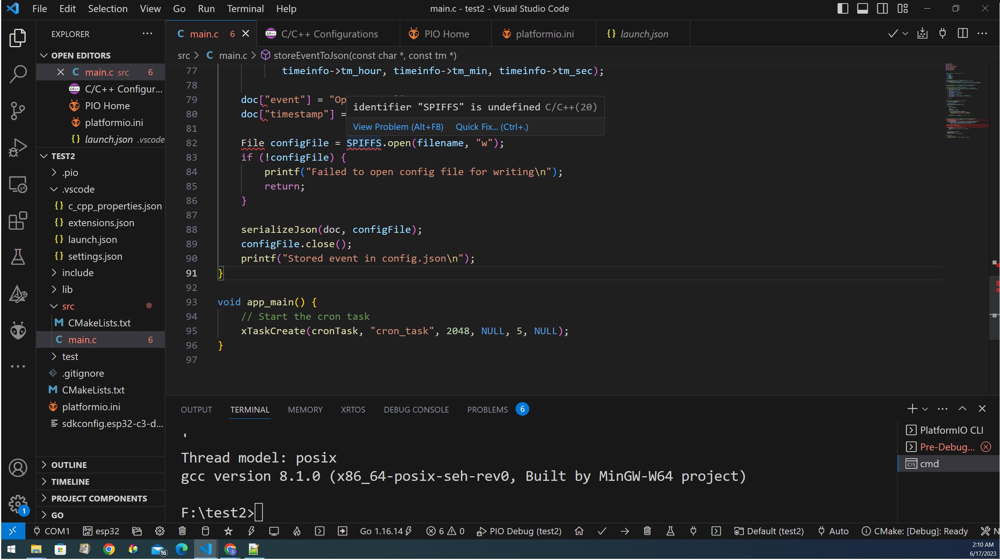Launch PlatformIO Home from the house icon
The height and width of the screenshot is (560, 1000).
579,531
